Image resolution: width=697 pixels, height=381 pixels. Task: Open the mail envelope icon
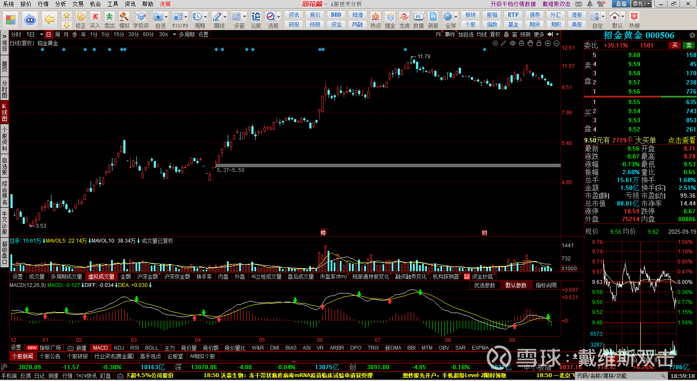click(579, 4)
